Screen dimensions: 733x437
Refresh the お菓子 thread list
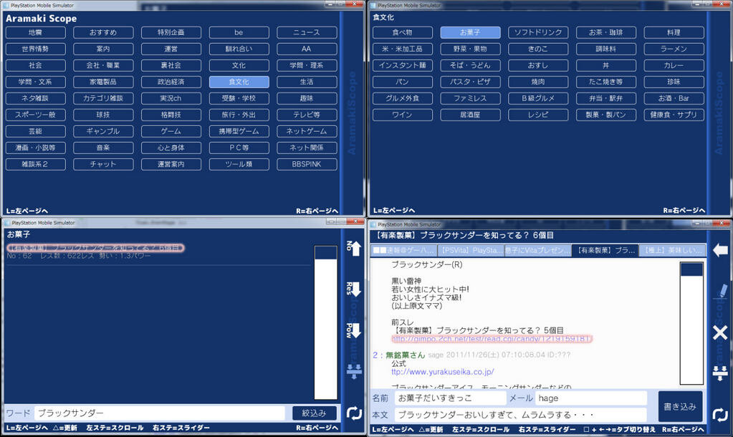[354, 413]
